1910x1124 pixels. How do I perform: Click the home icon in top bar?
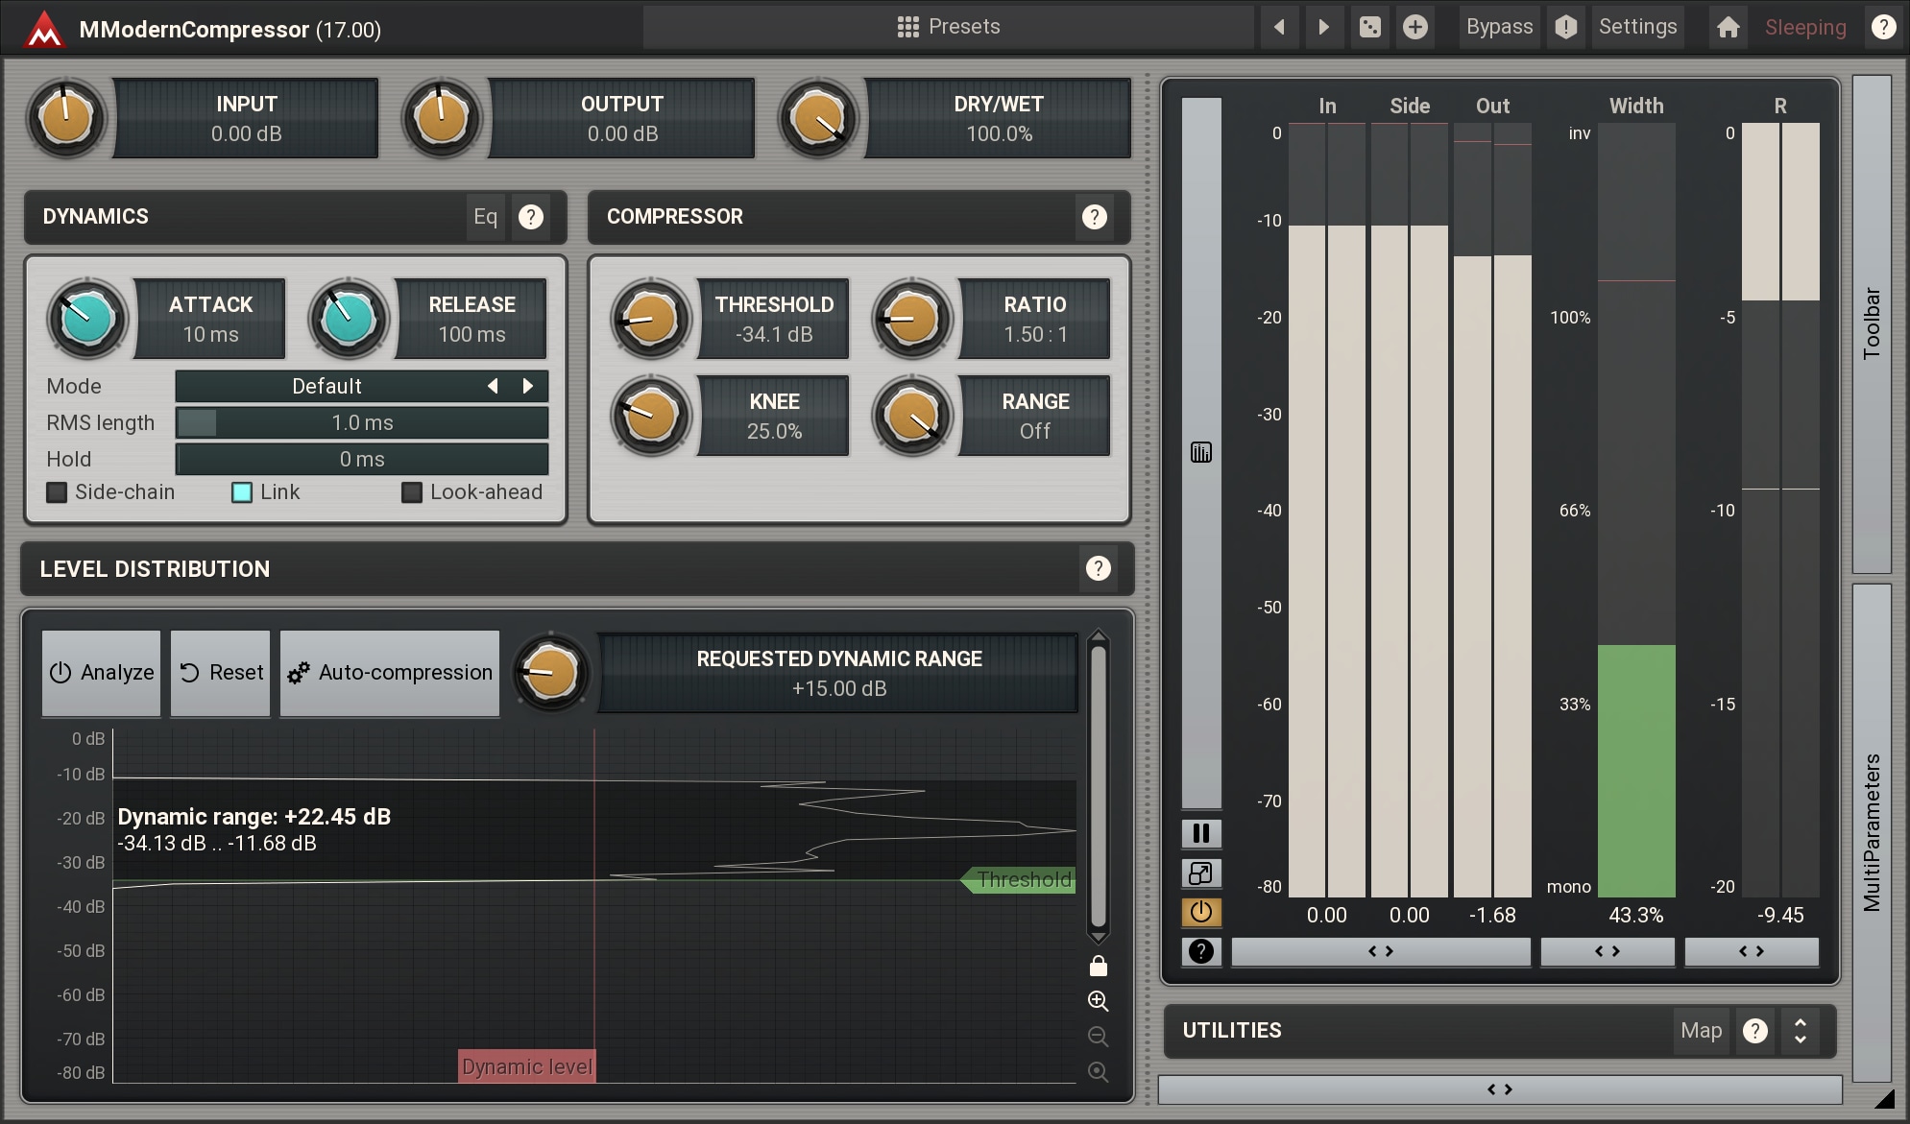pyautogui.click(x=1728, y=27)
